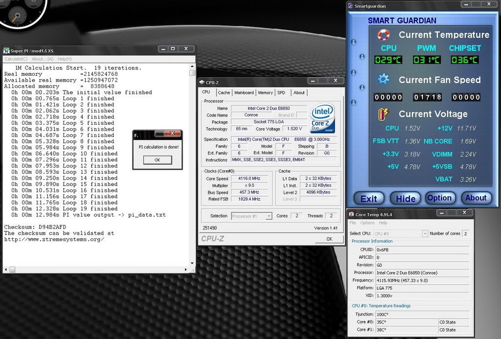Click the CPUID value 0x6FB in Core Temp
The image size is (501, 339).
[x=422, y=250]
